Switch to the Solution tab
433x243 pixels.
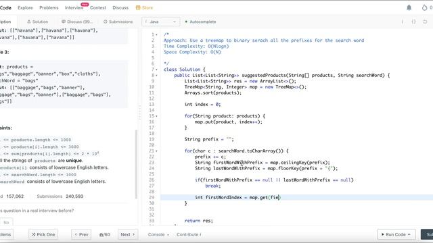click(x=38, y=22)
